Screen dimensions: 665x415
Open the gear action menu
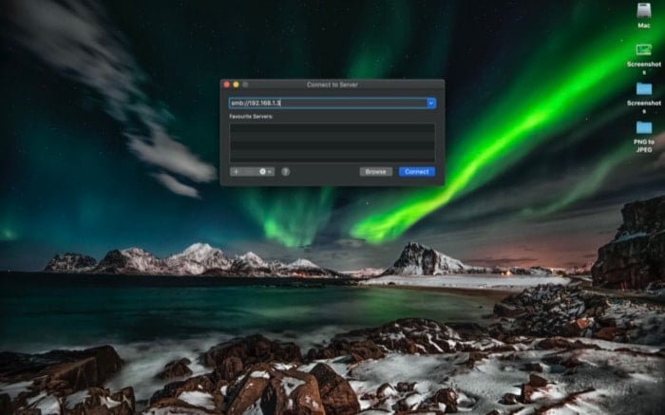265,172
